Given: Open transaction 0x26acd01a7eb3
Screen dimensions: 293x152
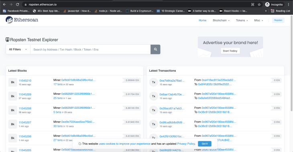Looking at the screenshot, I should [172, 108].
